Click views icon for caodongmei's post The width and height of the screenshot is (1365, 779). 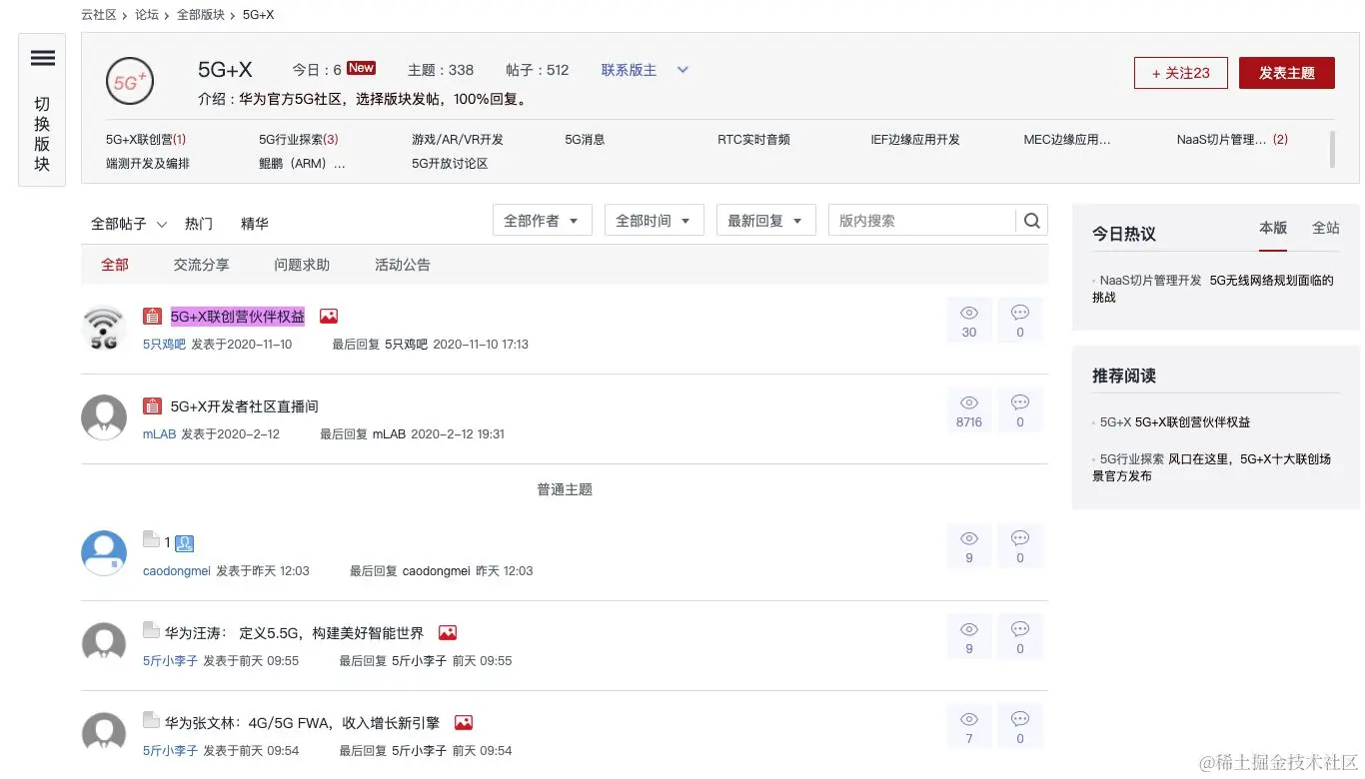[969, 538]
